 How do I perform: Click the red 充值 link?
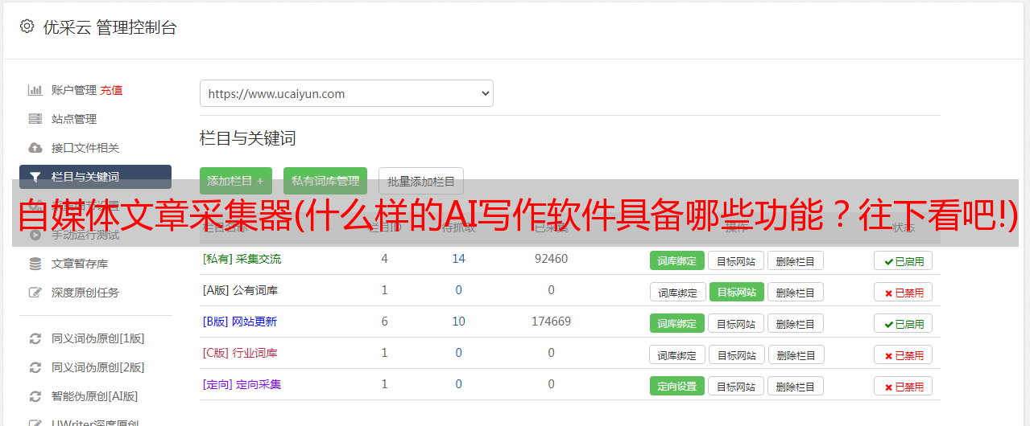point(112,90)
